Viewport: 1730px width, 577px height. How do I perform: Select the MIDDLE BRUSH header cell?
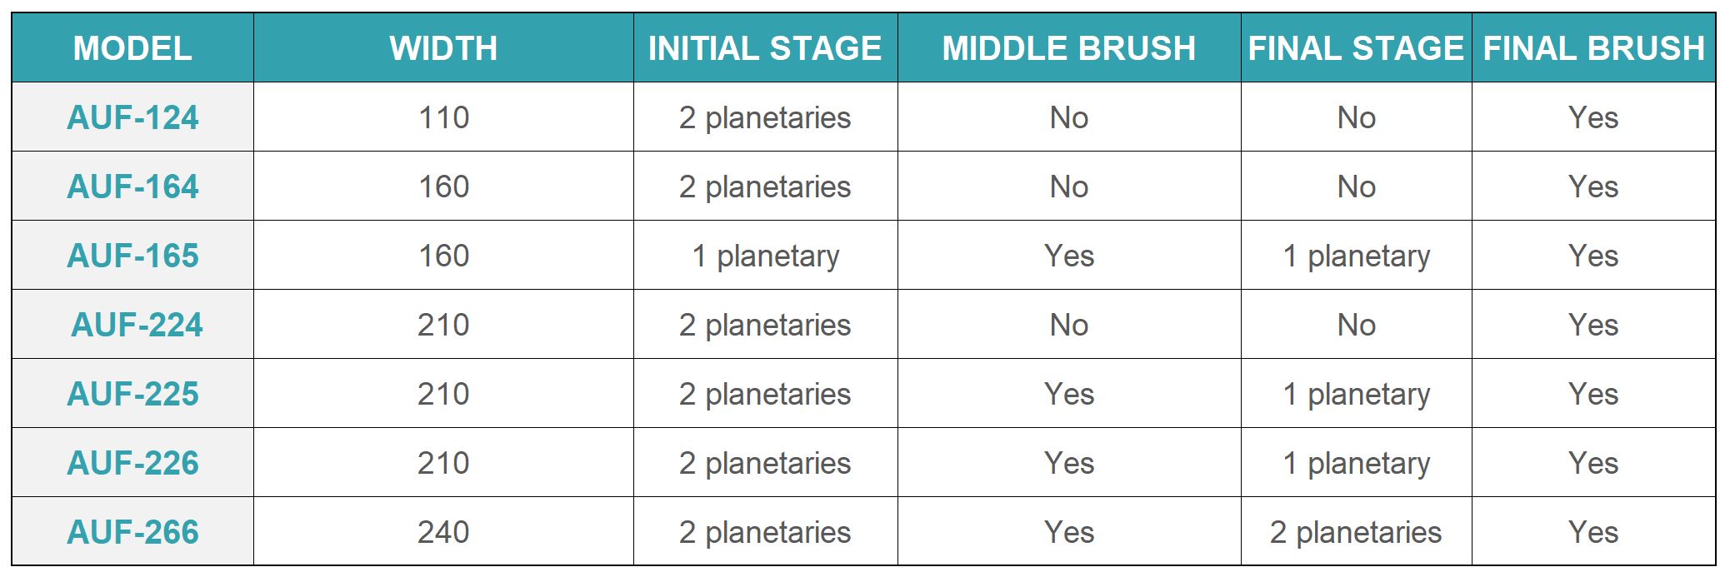coord(1069,48)
